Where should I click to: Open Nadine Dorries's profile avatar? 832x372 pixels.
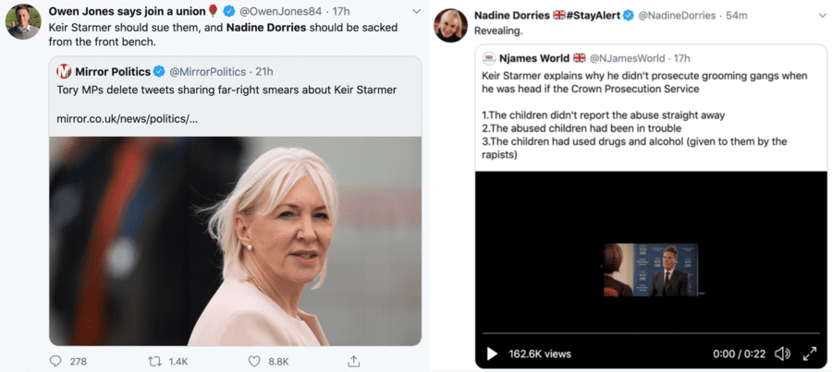[x=449, y=24]
